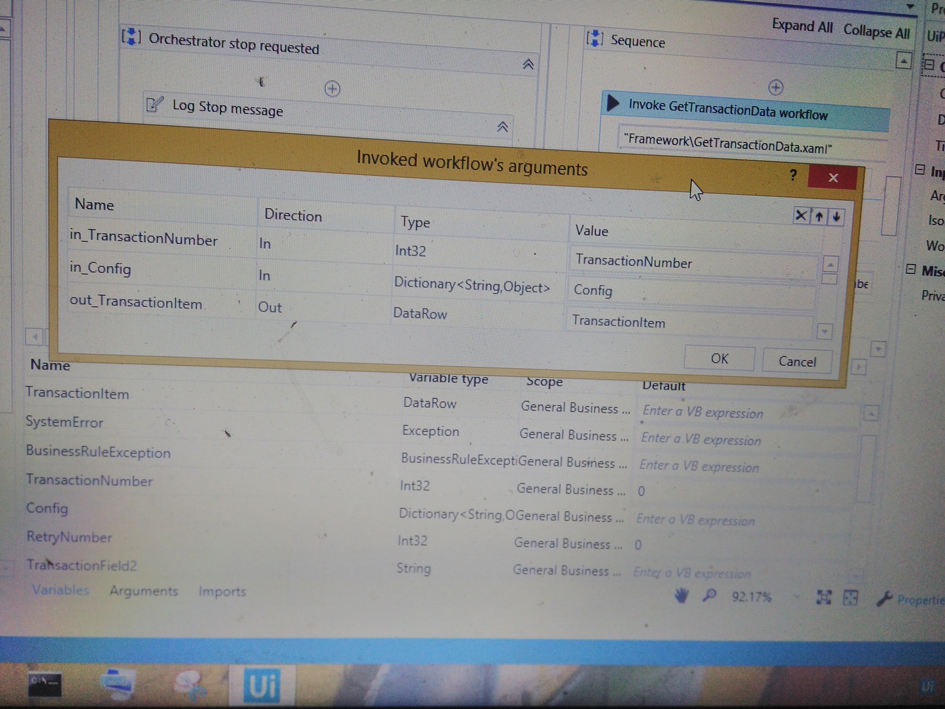Click the magnifier zoom icon

click(709, 595)
